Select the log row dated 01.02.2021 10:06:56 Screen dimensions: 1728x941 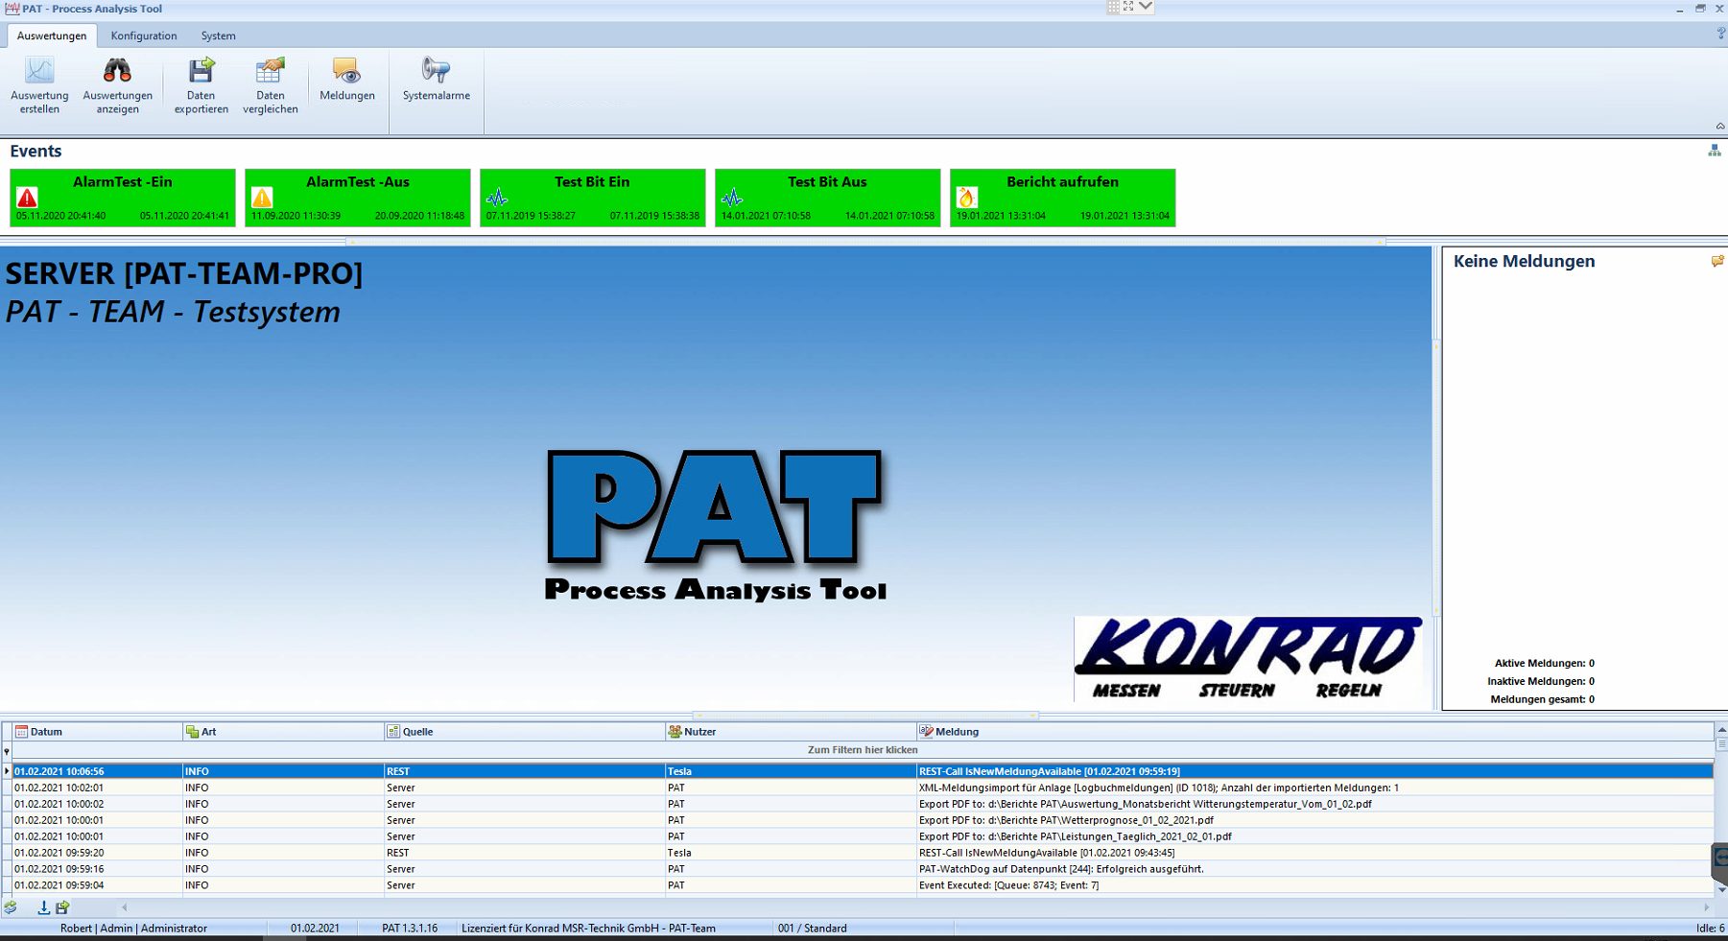[x=863, y=771]
